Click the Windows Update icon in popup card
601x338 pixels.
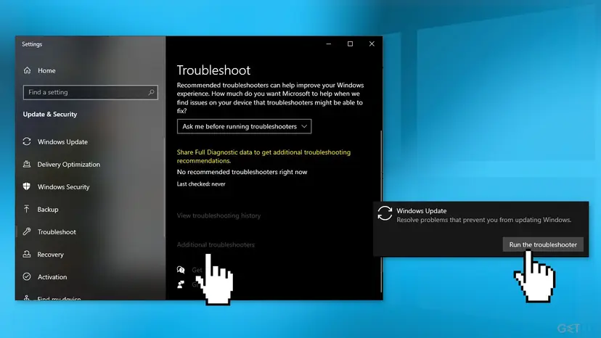click(385, 213)
